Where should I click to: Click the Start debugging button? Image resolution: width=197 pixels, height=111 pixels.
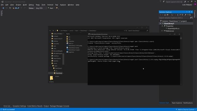tap(50, 8)
